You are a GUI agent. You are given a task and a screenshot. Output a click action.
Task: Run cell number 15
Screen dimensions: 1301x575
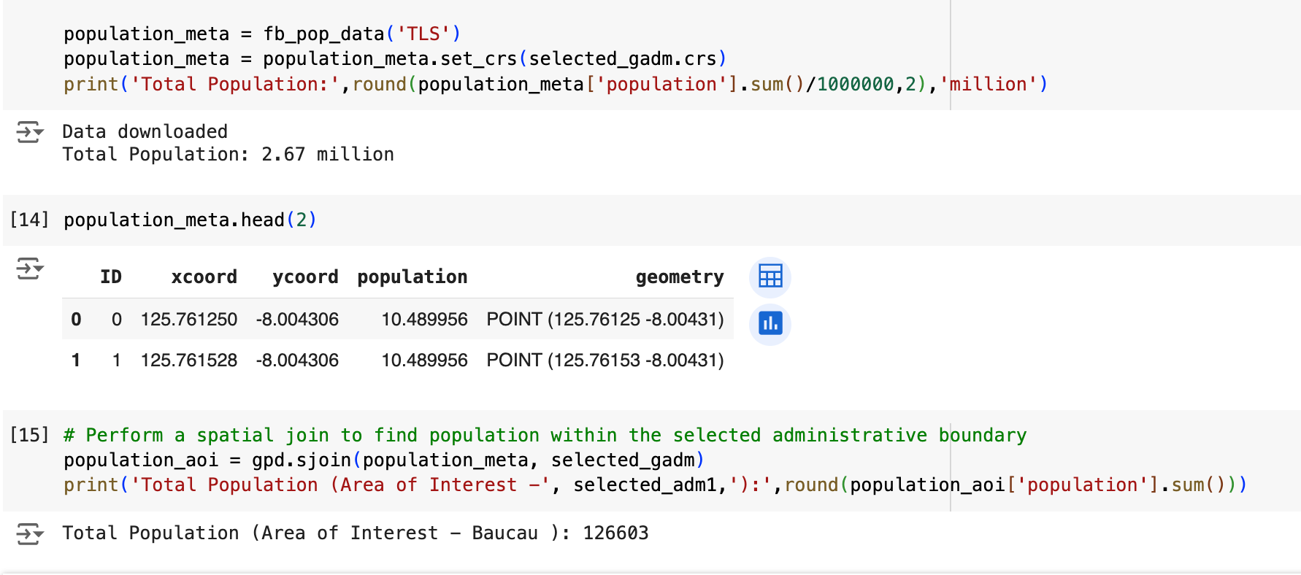[29, 435]
